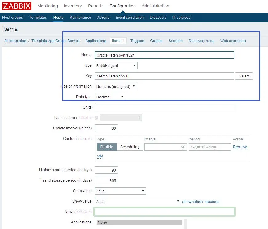Click the Select button next to Key
The image size is (268, 229).
[244, 76]
